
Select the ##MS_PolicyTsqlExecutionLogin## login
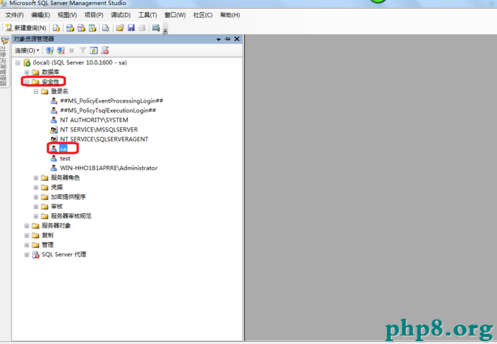[x=108, y=111]
